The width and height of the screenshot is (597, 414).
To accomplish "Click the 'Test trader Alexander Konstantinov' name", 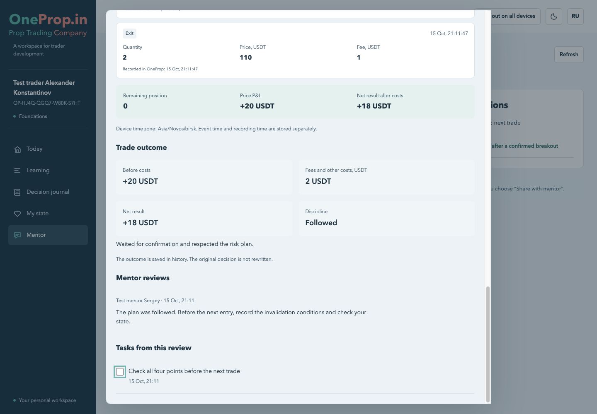I will click(44, 88).
